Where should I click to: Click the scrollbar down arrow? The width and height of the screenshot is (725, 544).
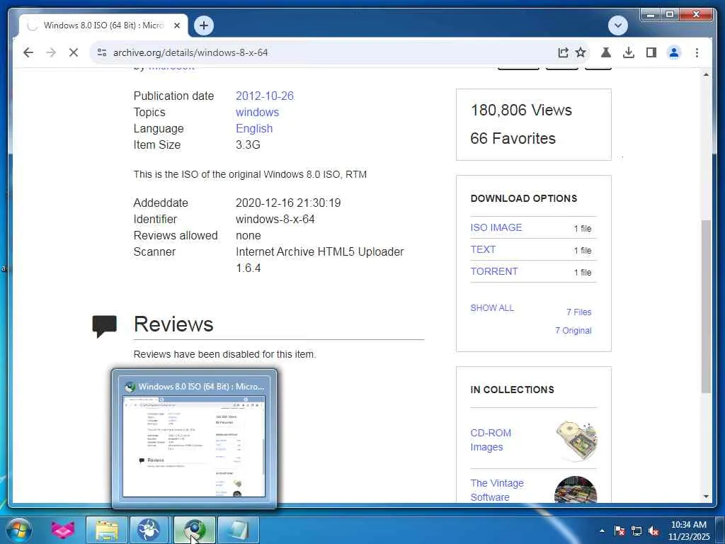pyautogui.click(x=706, y=497)
